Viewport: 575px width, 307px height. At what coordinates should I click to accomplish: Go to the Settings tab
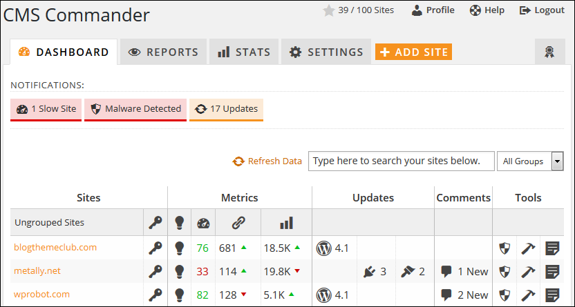click(x=326, y=52)
